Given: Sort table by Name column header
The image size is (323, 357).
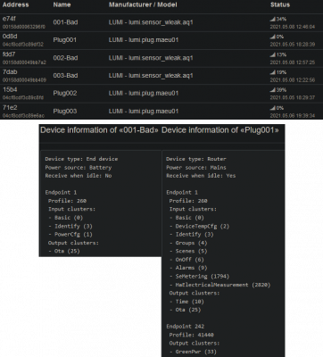Looking at the screenshot, I should (62, 4).
